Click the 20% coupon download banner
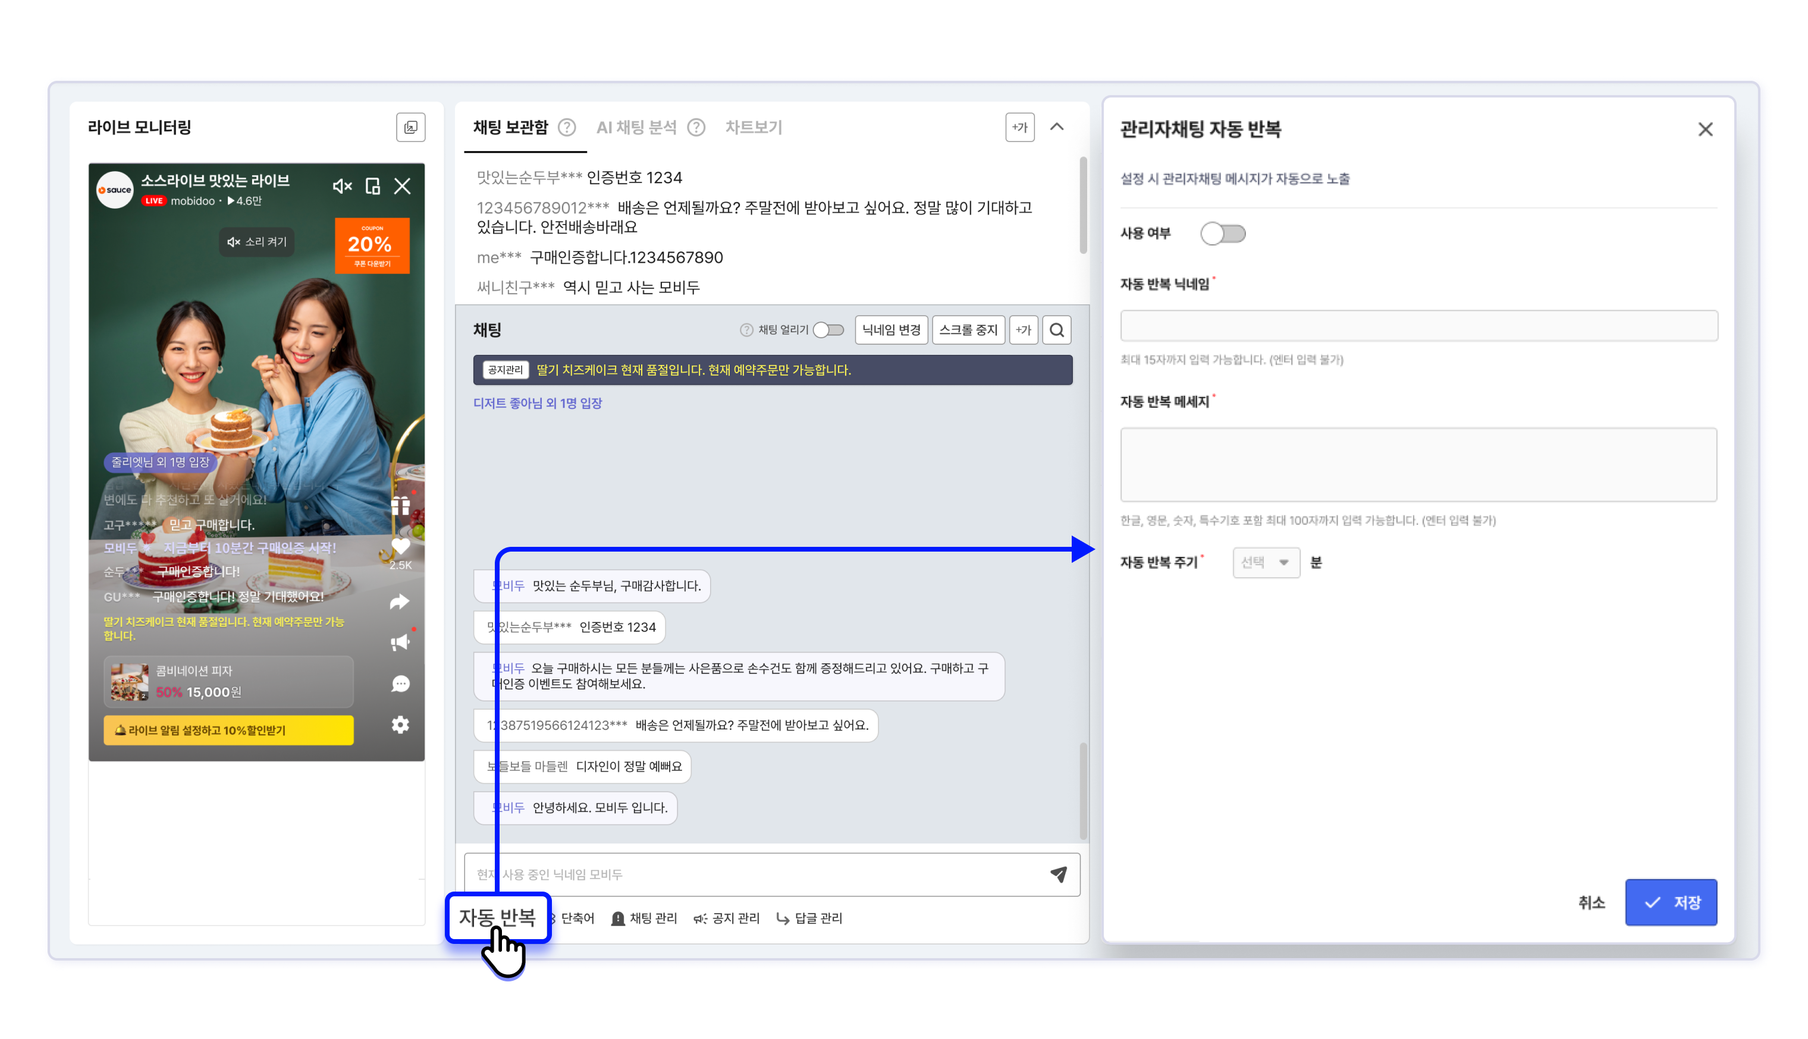Screen dimensions: 1808x1039 coord(372,245)
